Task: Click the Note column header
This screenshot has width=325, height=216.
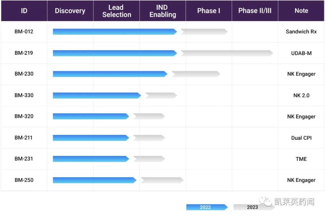Action: point(301,11)
